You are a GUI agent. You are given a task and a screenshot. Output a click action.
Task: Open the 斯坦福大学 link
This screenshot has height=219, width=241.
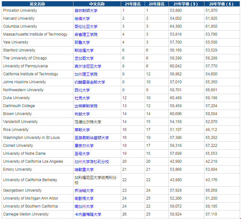coord(84,51)
